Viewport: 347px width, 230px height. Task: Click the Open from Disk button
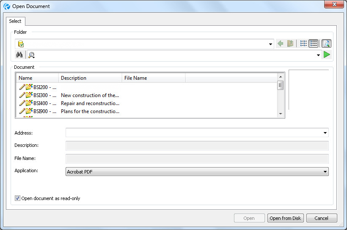pyautogui.click(x=285, y=218)
